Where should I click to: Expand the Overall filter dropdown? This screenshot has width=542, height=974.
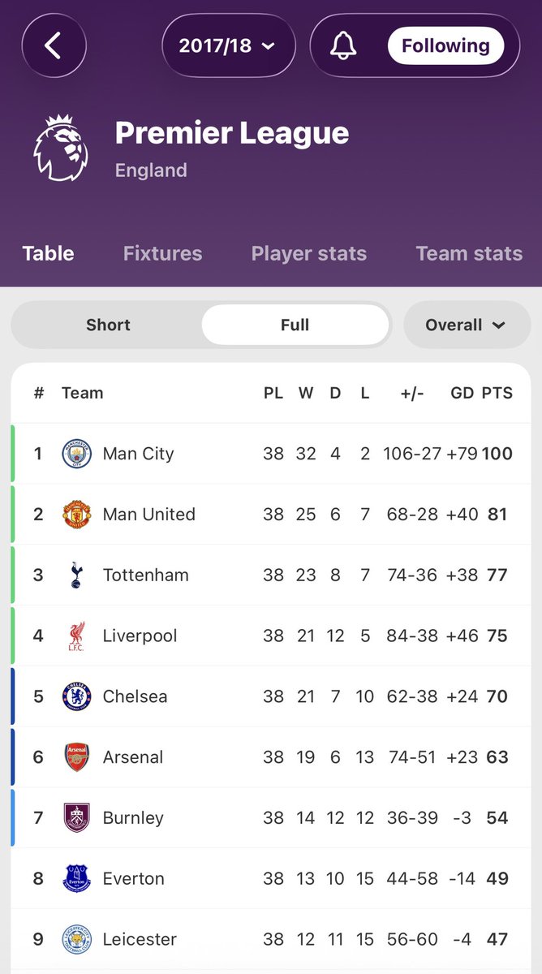(x=466, y=325)
